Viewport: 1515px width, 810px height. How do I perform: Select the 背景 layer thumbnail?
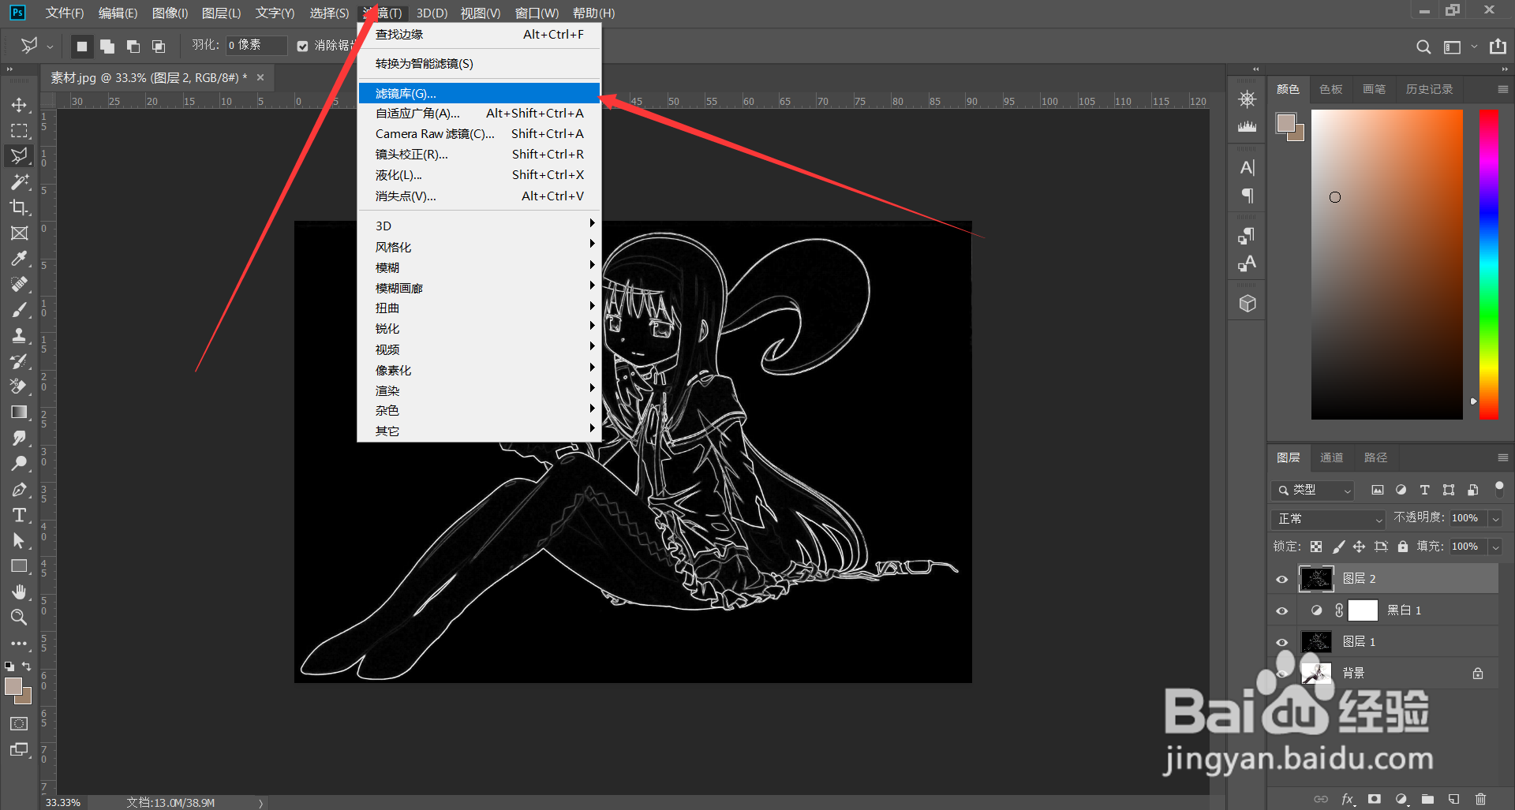tap(1316, 674)
